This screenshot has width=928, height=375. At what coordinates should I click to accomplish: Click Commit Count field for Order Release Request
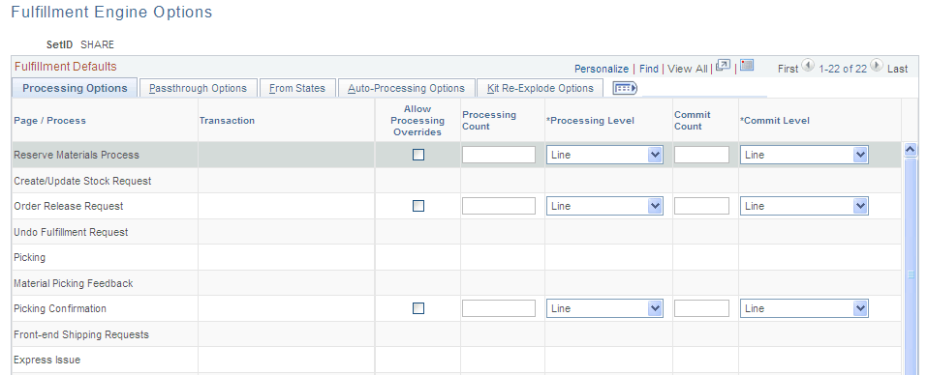coord(702,206)
